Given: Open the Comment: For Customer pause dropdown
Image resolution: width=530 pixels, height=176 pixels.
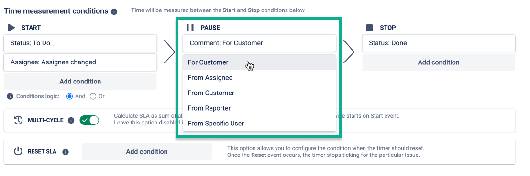Looking at the screenshot, I should (x=259, y=43).
